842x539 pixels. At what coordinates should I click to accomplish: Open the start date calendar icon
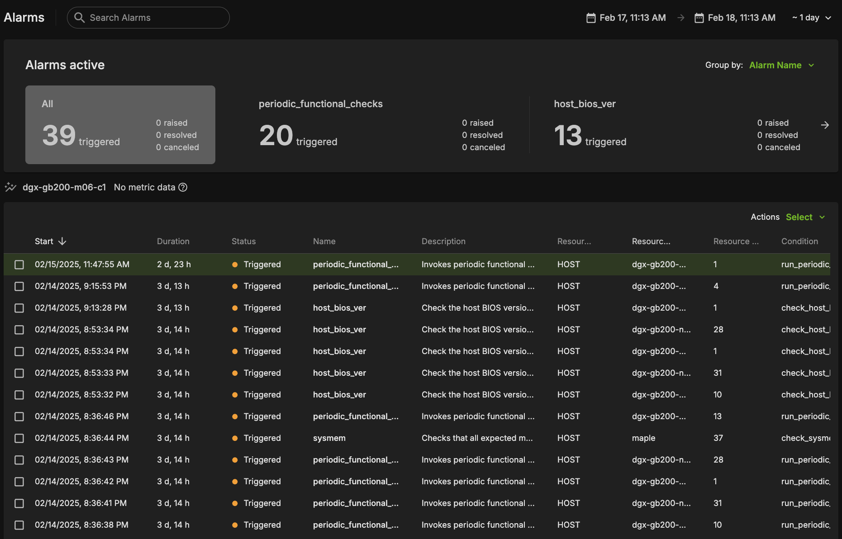pos(591,18)
